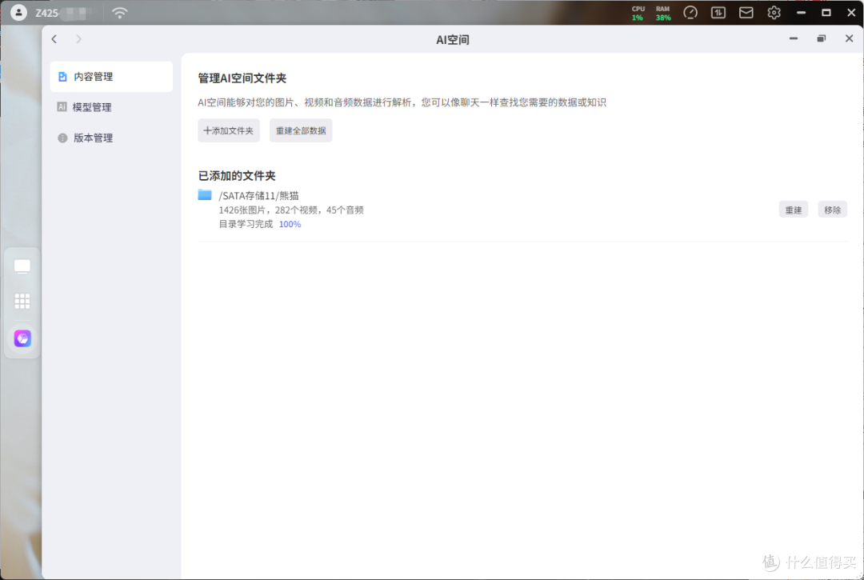The width and height of the screenshot is (864, 580).
Task: Go forward with the right arrow
Action: 78,39
